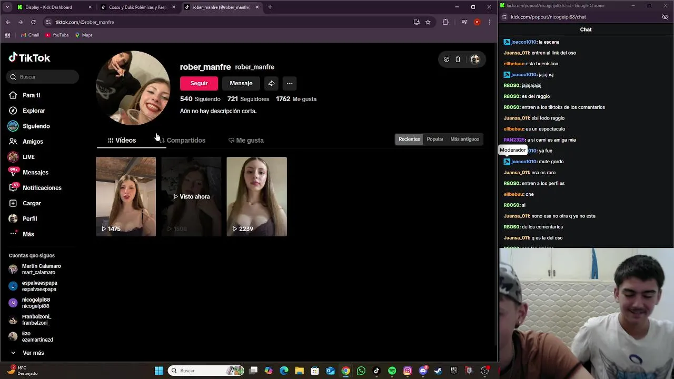This screenshot has height=379, width=674.
Task: Open Amigos icon in sidebar
Action: click(x=13, y=142)
